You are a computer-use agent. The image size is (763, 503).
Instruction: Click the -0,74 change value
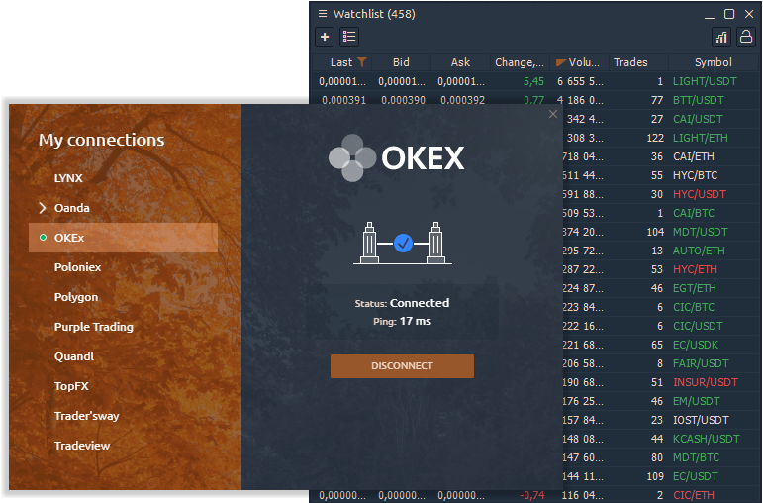click(531, 496)
